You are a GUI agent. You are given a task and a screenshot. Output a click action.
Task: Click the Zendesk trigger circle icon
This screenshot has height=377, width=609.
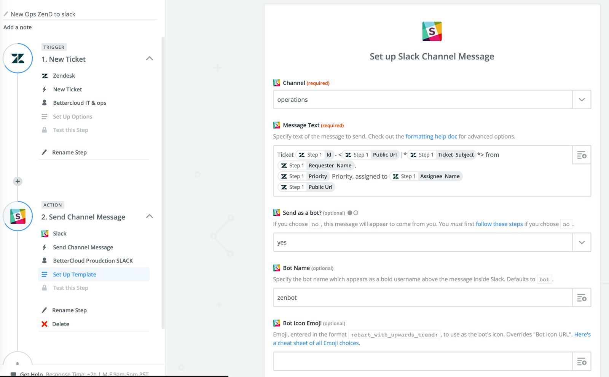pos(18,58)
